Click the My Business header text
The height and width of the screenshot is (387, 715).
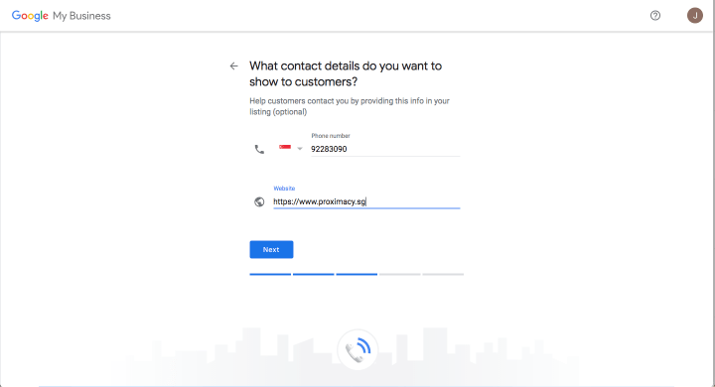pyautogui.click(x=81, y=16)
